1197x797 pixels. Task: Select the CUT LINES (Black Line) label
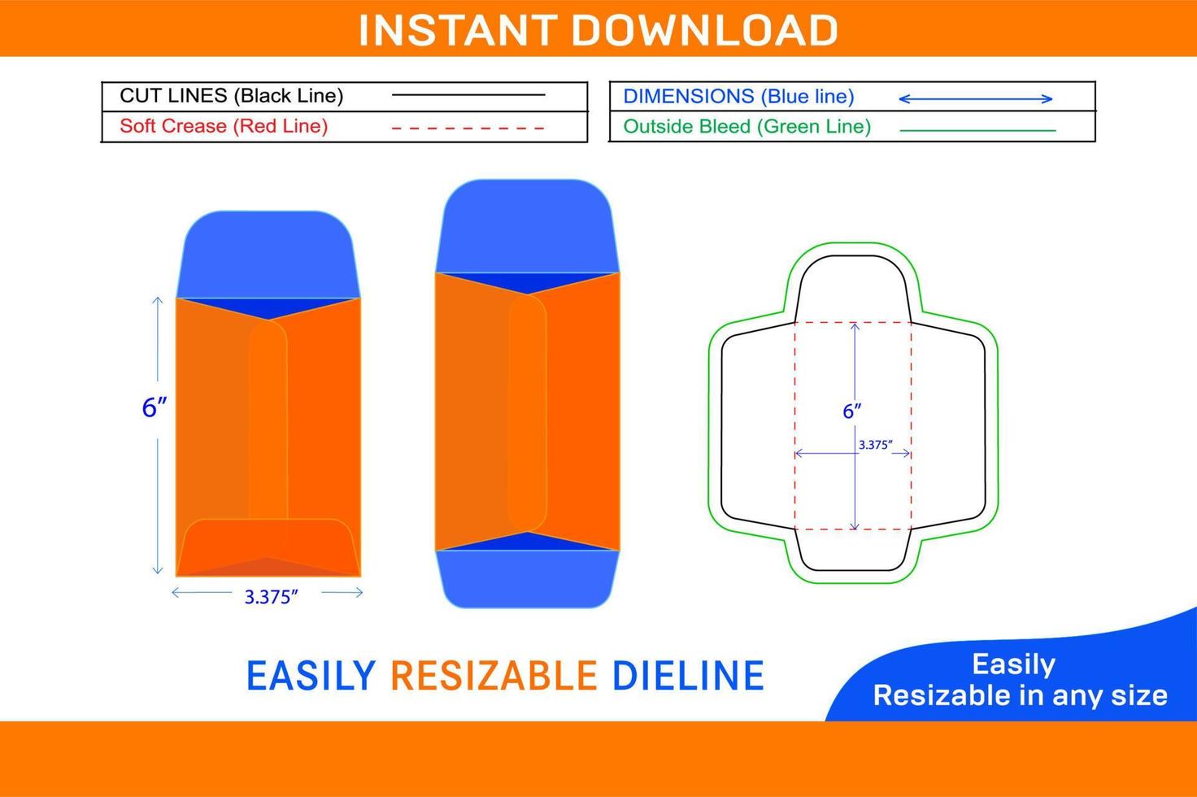point(232,96)
